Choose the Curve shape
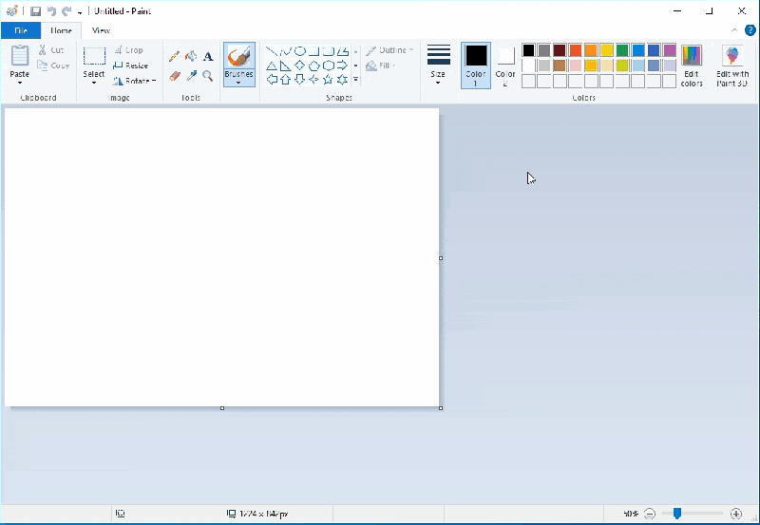 click(x=286, y=51)
